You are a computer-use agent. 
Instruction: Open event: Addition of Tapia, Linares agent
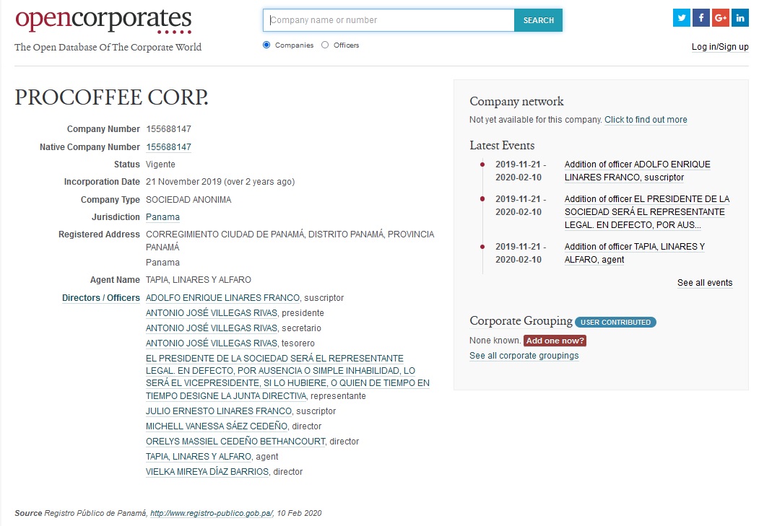point(635,253)
